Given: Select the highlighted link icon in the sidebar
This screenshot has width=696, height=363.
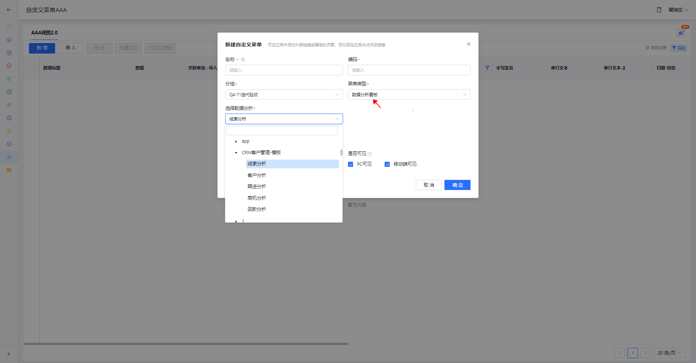Looking at the screenshot, I should 9,157.
